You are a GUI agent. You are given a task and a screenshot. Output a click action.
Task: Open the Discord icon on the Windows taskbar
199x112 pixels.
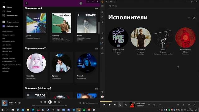point(68,110)
